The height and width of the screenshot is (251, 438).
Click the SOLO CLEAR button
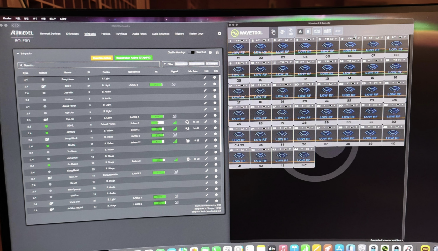[317, 31]
